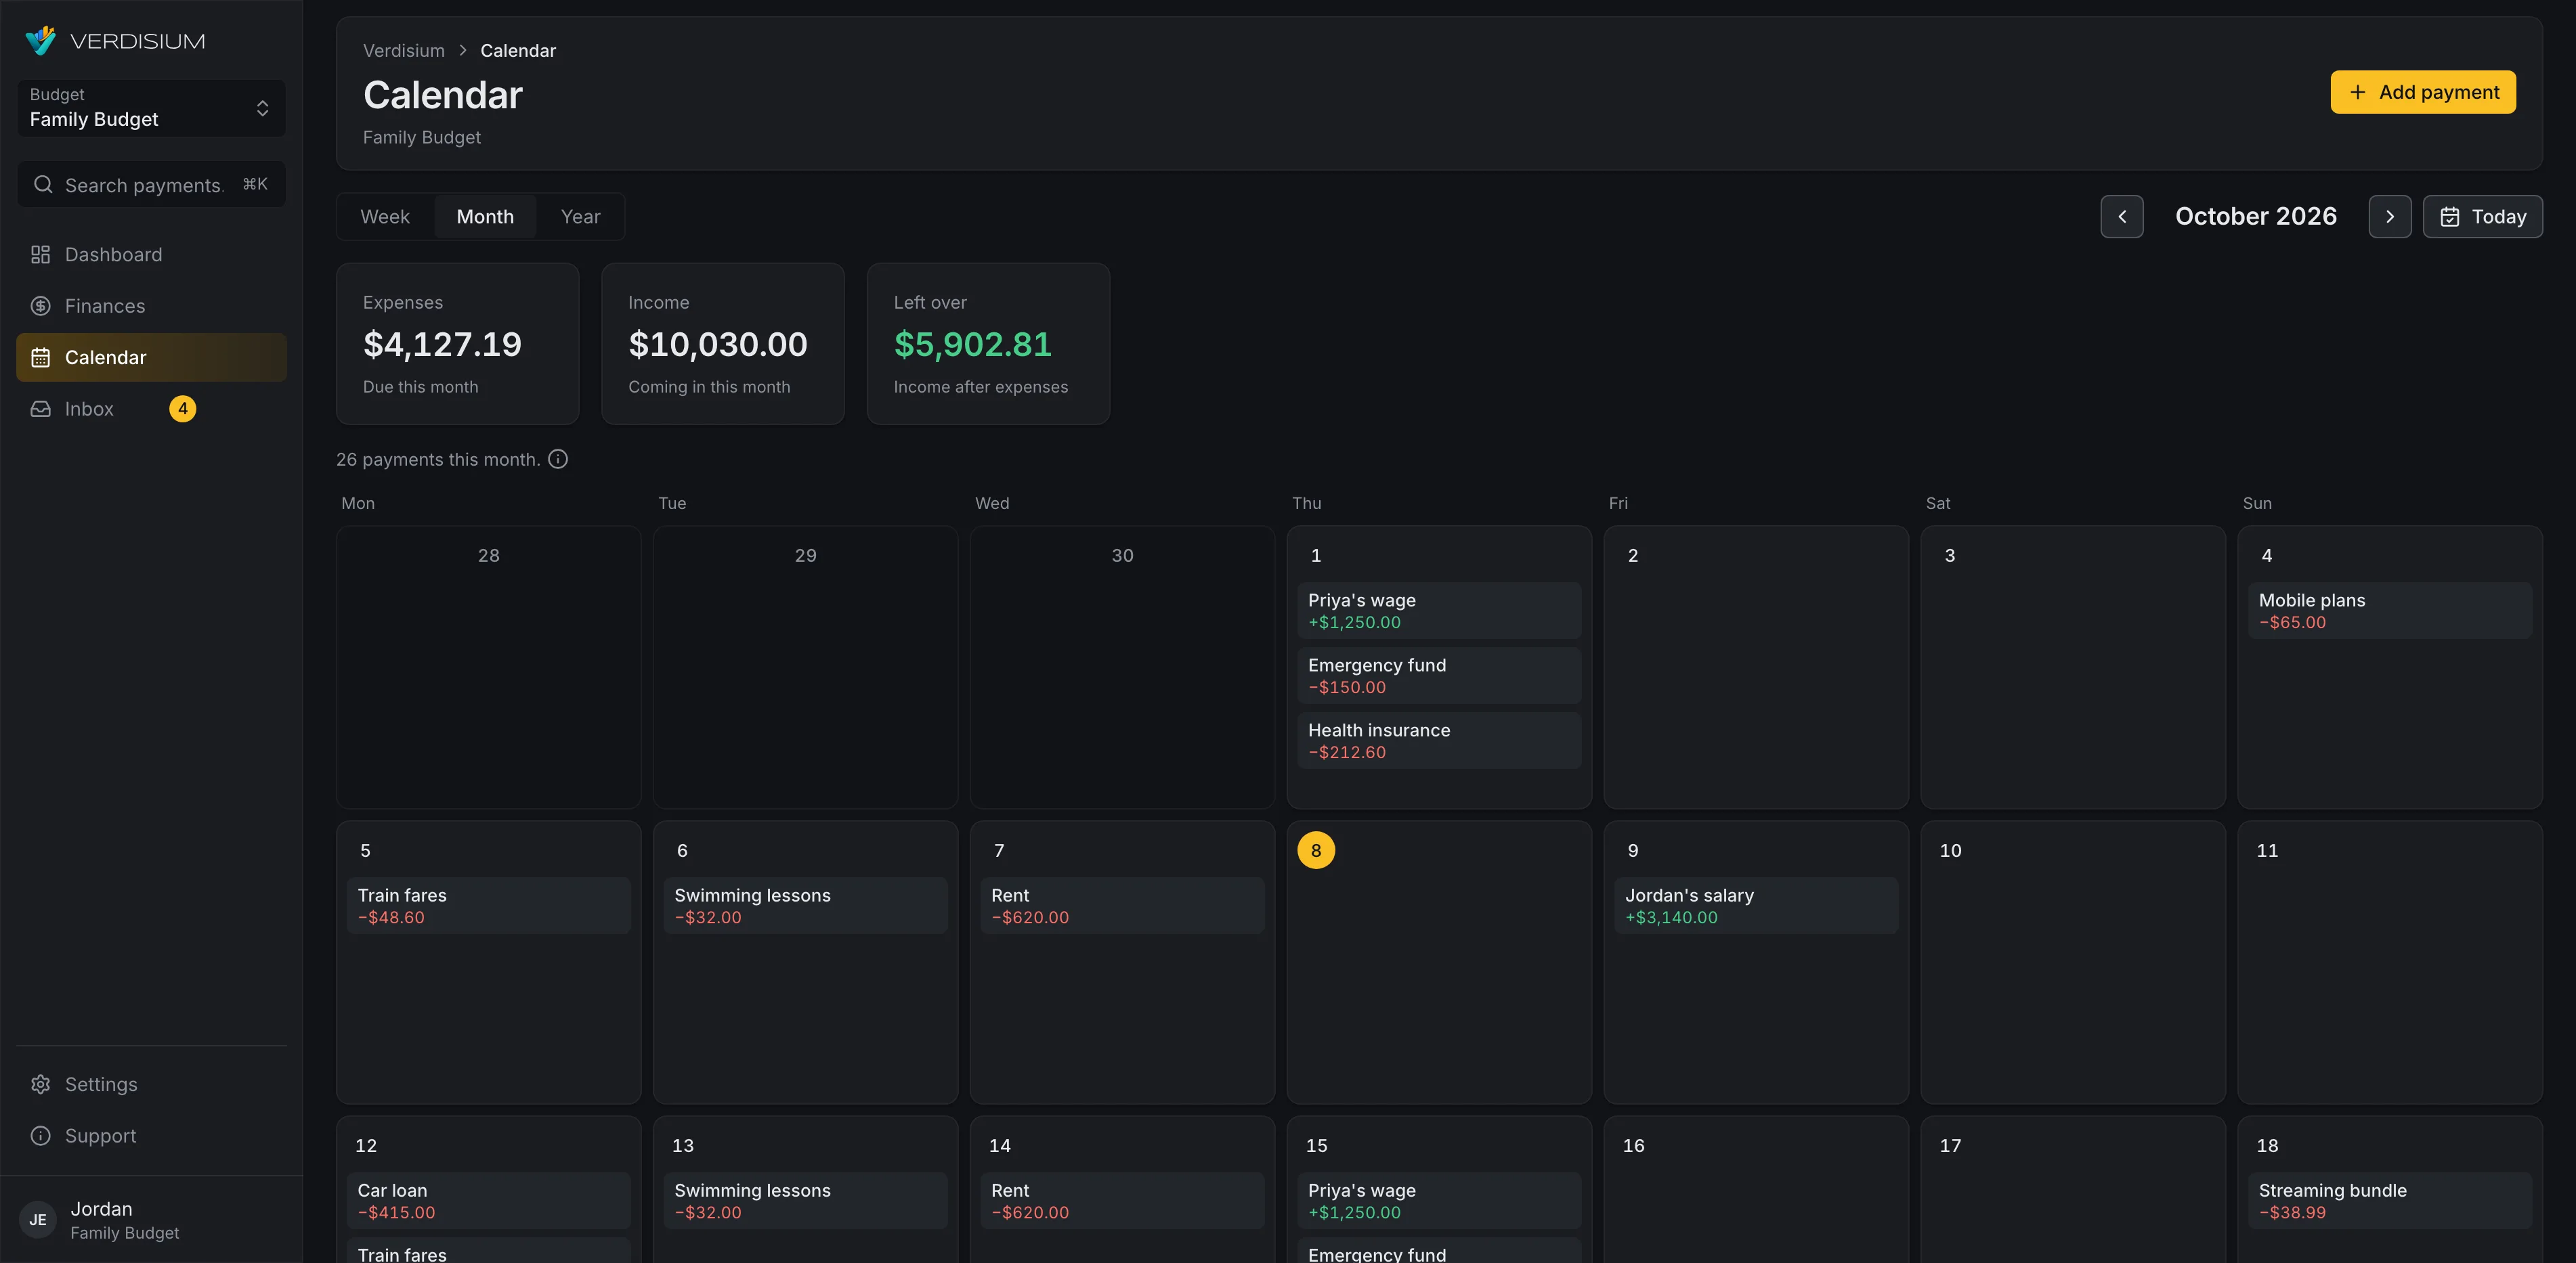
Task: Open Priya's wage payment on October 15
Action: (1439, 1201)
